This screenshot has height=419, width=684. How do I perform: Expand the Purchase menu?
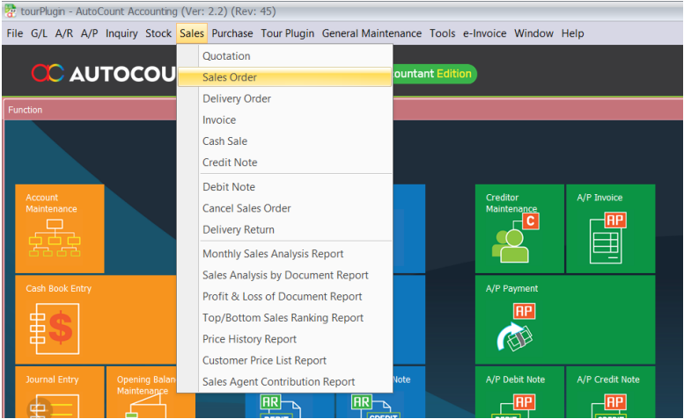(232, 33)
